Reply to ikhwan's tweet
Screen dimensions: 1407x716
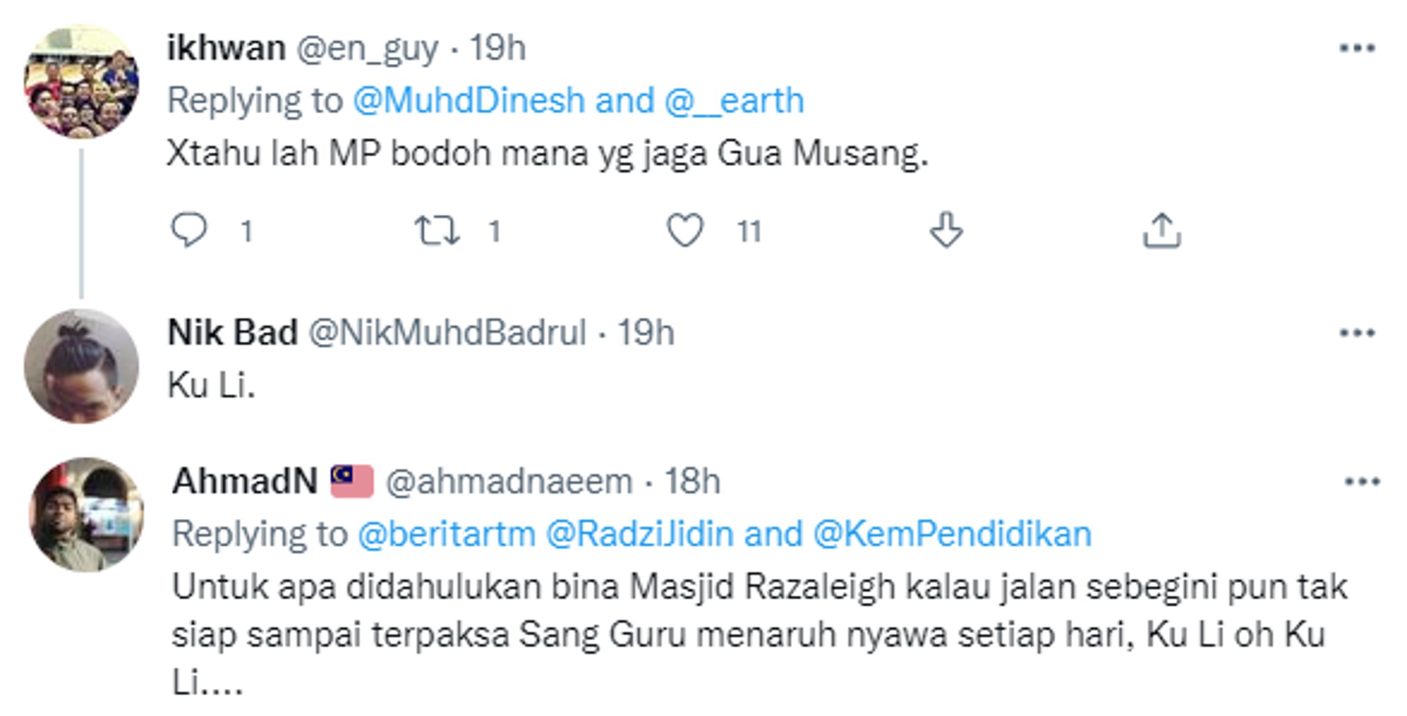[189, 231]
